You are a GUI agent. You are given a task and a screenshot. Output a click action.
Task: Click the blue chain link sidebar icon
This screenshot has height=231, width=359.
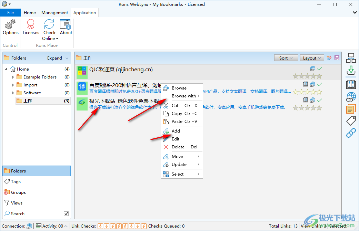click(351, 133)
